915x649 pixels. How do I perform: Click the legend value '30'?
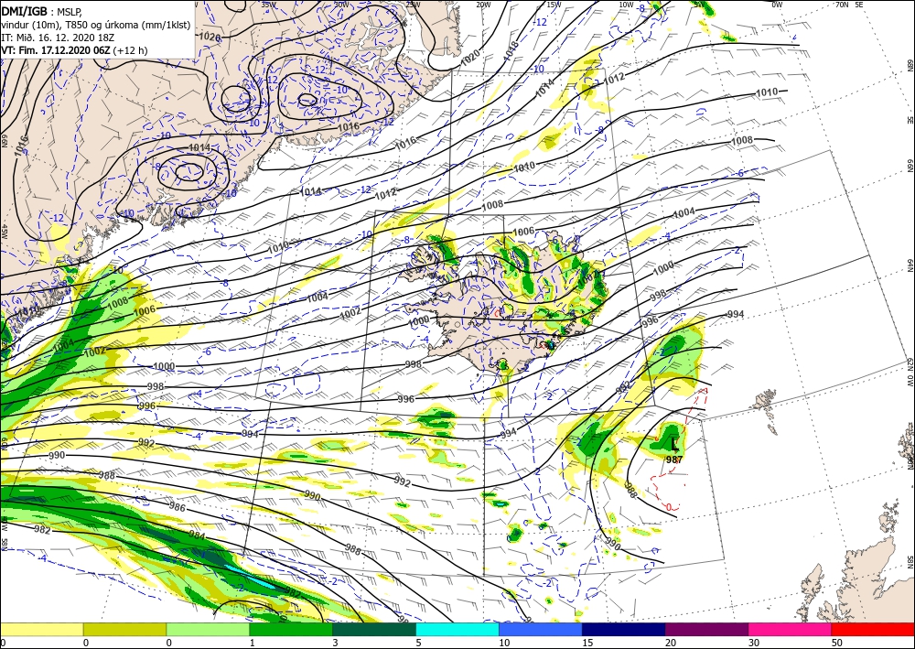pos(753,643)
